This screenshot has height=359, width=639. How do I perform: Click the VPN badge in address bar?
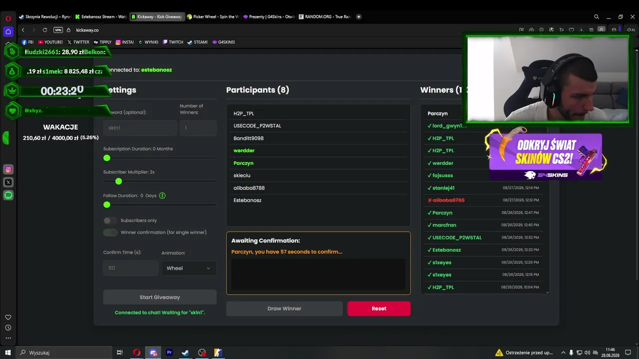(x=58, y=30)
